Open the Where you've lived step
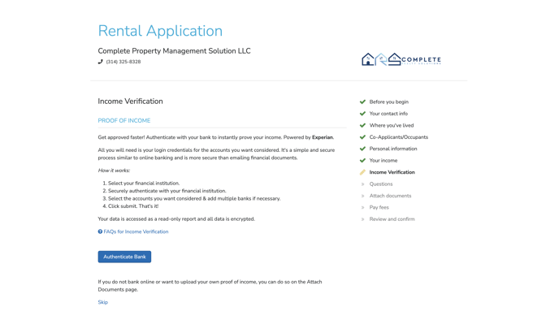559x320 pixels. [392, 125]
